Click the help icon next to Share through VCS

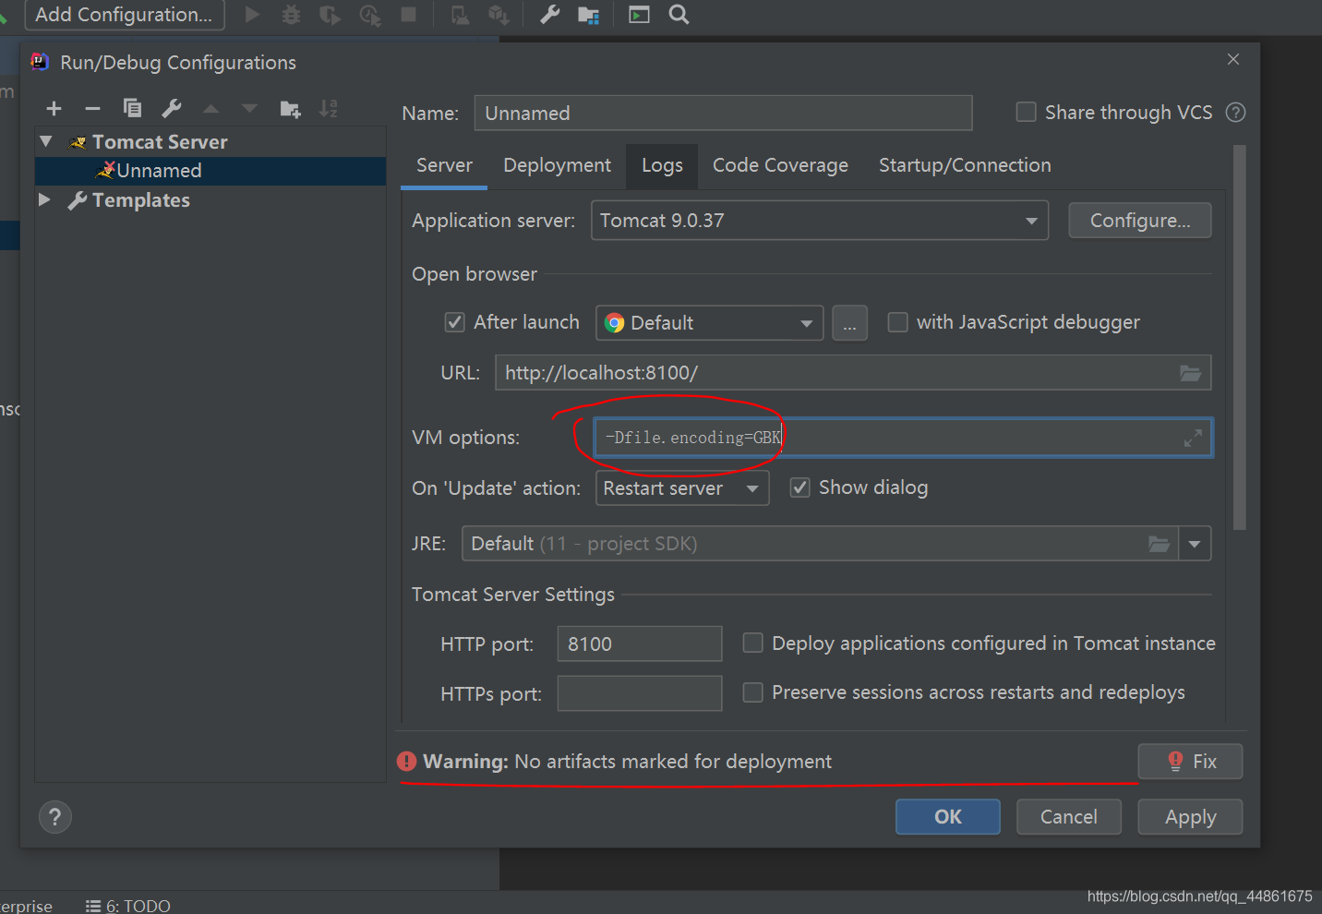1235,113
